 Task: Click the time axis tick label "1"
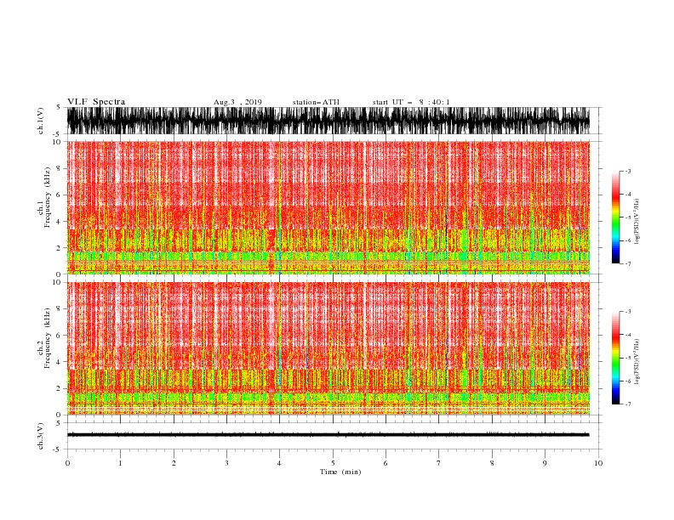(x=120, y=463)
